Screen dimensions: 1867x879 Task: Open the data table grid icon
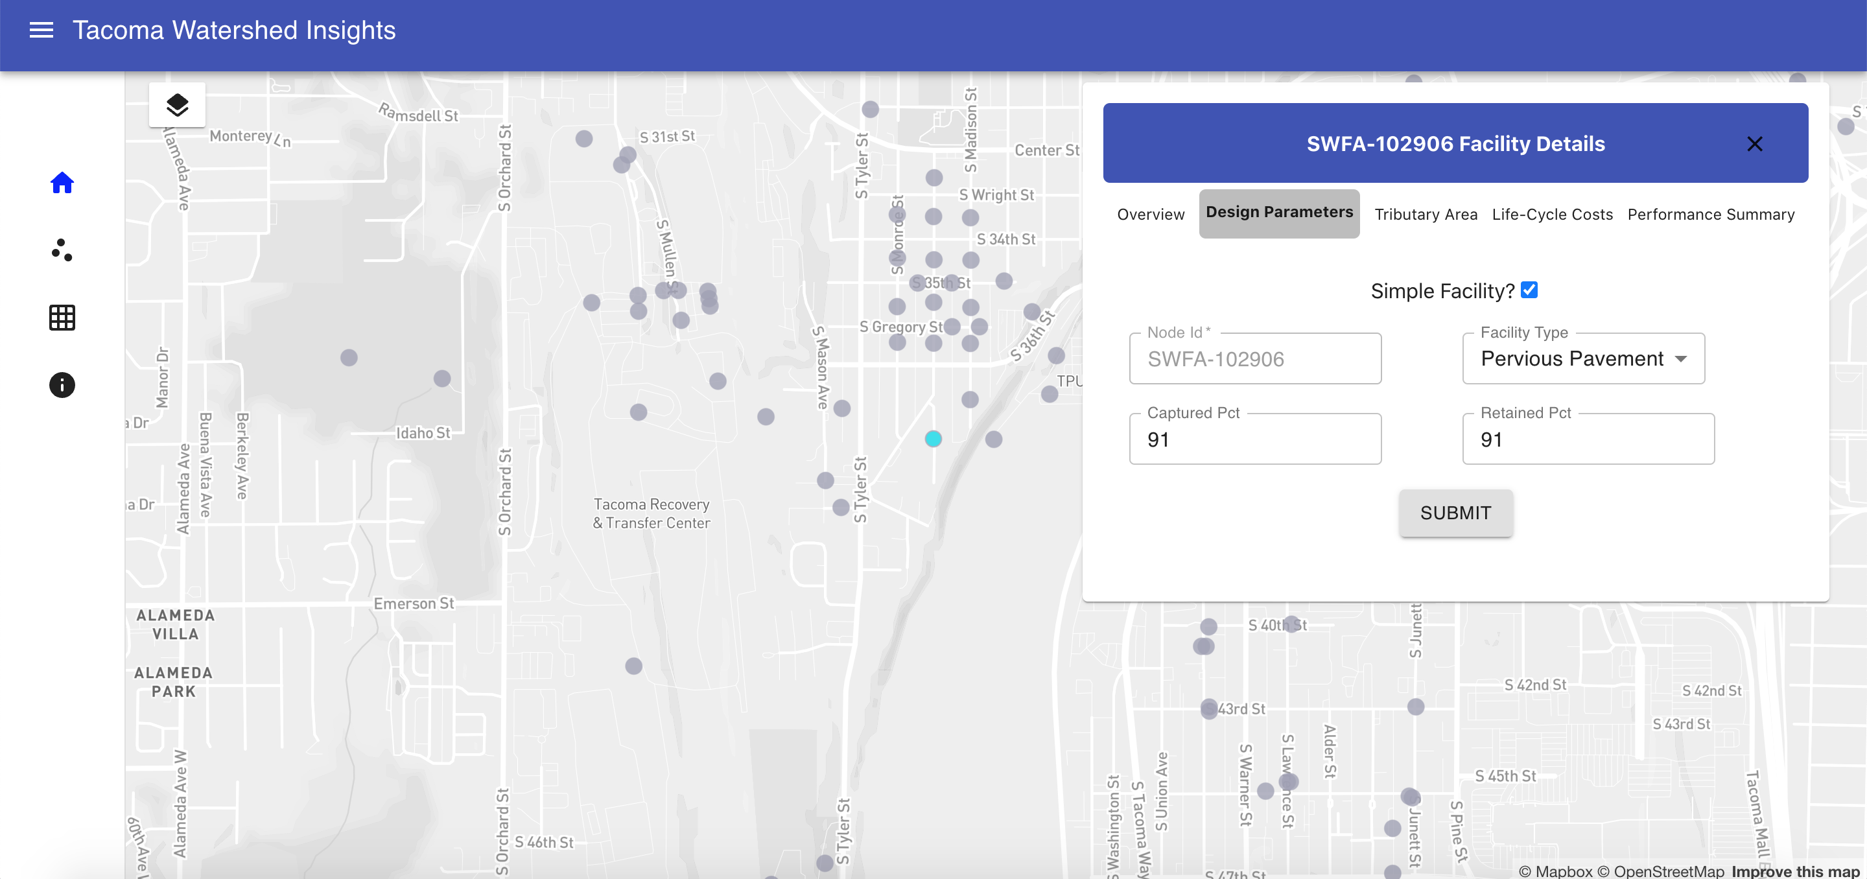click(62, 318)
